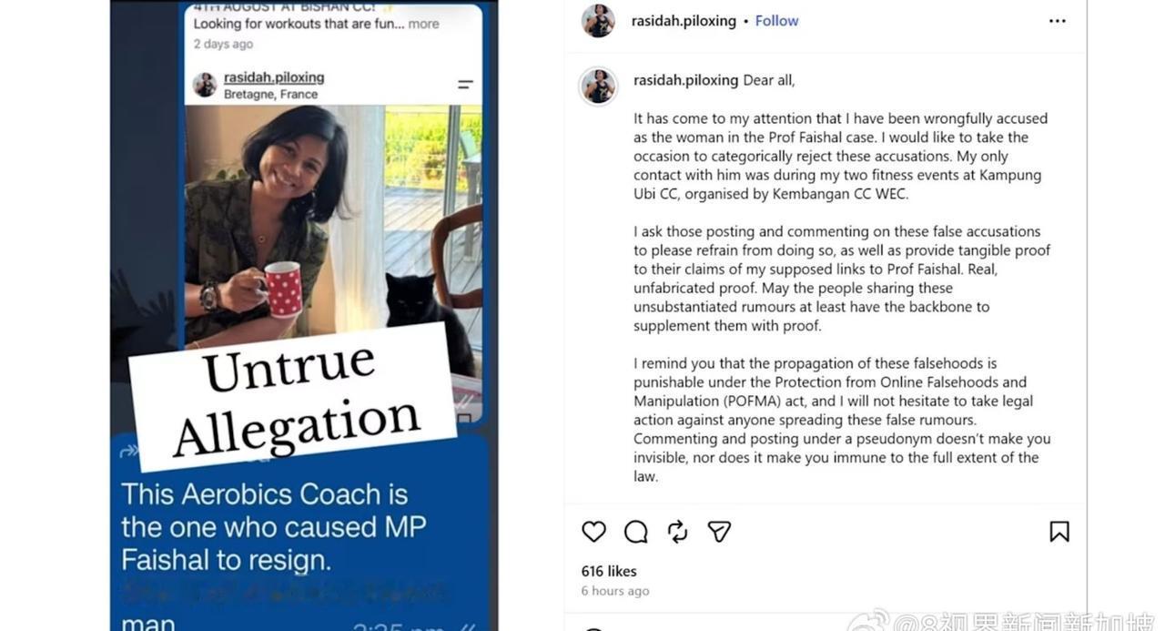Repost using the circular arrows icon

coord(678,532)
